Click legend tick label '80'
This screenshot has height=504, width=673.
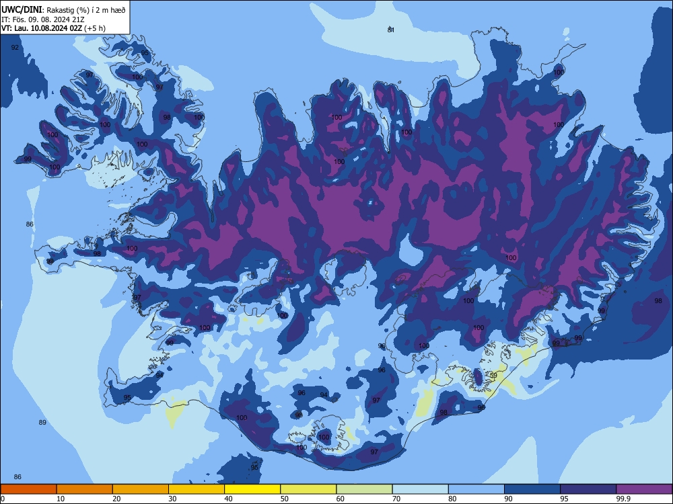(452, 499)
